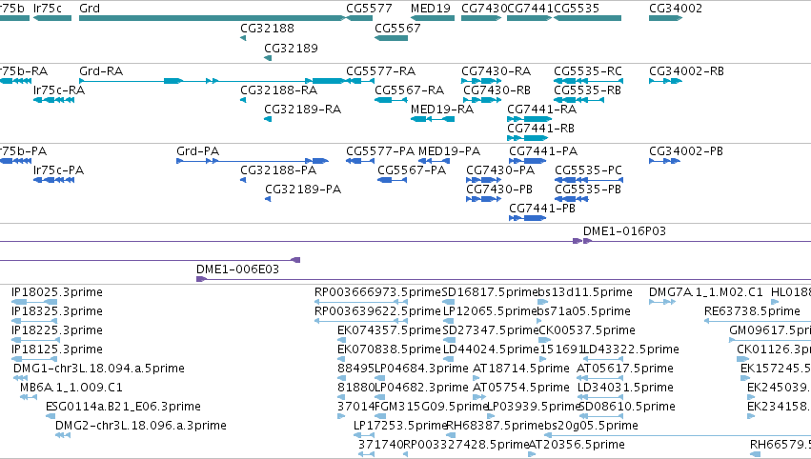811x459 pixels.
Task: Select the AT18714.5prime EST label
Action: 521,368
